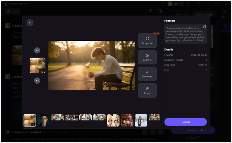Screen dimensions: 232x143
Task: Go to previous image with up chevron
Action: (37, 51)
